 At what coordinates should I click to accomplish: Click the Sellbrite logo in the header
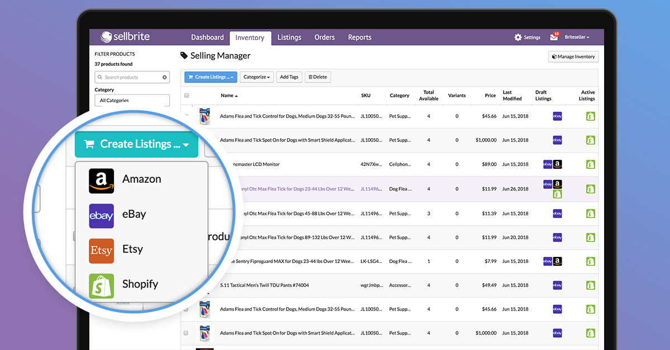(125, 37)
